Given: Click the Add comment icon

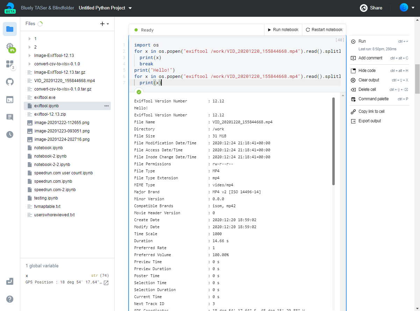Looking at the screenshot, I should pyautogui.click(x=353, y=58).
